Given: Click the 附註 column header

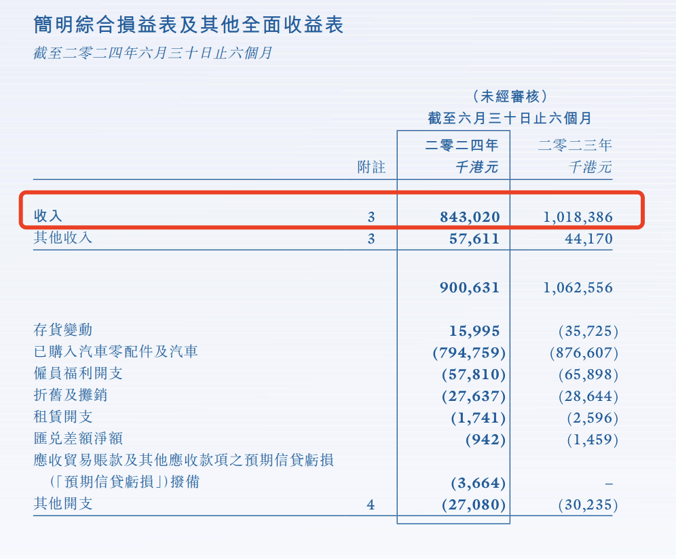Looking at the screenshot, I should (371, 167).
